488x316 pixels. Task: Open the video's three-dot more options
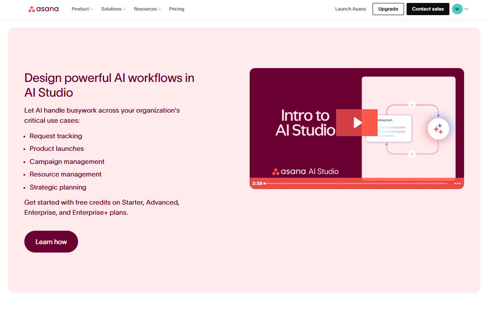coord(457,184)
